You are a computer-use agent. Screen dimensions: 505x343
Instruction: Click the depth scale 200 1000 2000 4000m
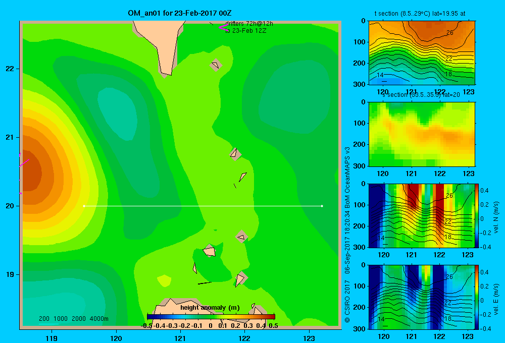73,319
